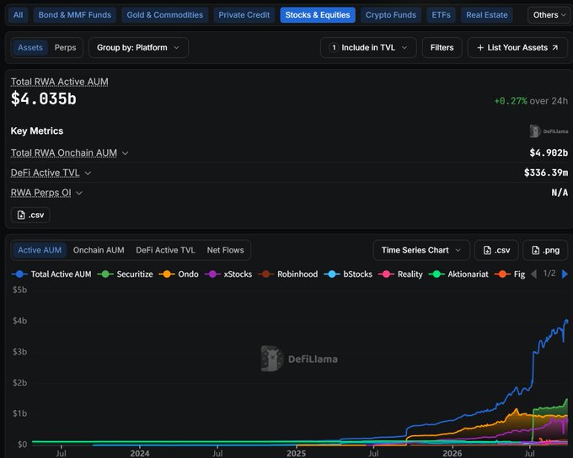This screenshot has height=458, width=573.
Task: Toggle Total Active AUM legend series
Action: 51,274
